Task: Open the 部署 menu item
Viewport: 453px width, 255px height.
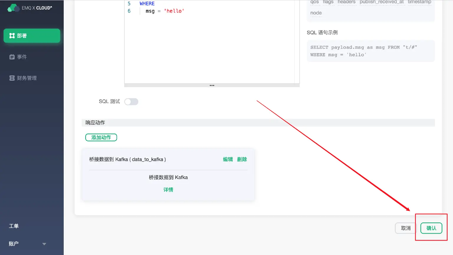Action: [x=32, y=36]
